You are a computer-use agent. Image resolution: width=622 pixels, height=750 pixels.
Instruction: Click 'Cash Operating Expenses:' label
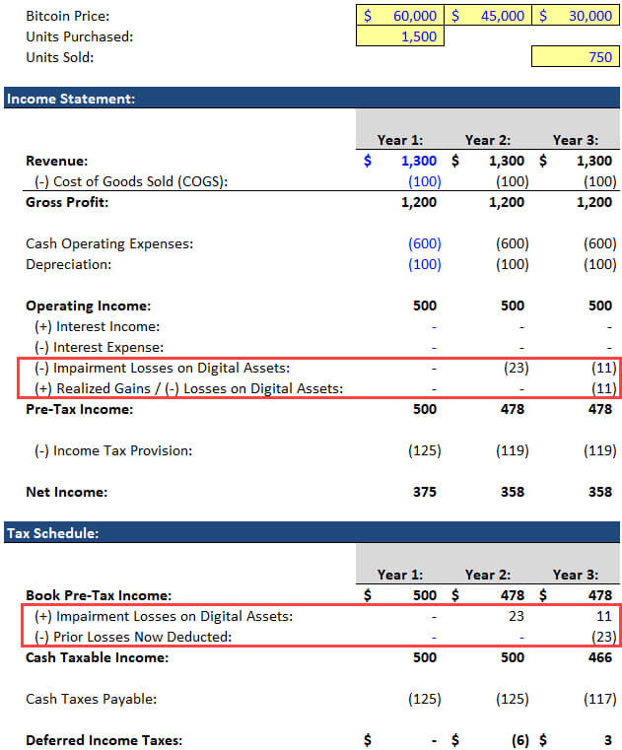pos(109,244)
